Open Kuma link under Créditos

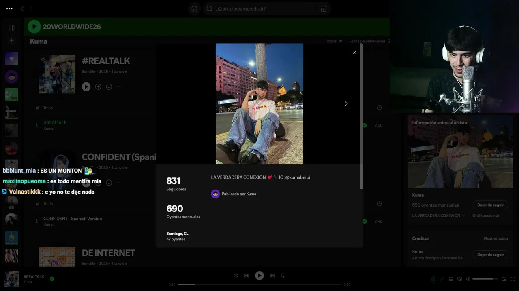pos(418,251)
